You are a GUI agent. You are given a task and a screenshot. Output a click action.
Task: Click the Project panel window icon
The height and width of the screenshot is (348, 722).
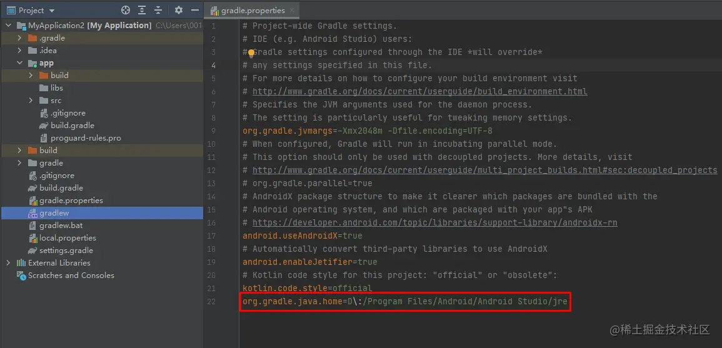coord(11,10)
